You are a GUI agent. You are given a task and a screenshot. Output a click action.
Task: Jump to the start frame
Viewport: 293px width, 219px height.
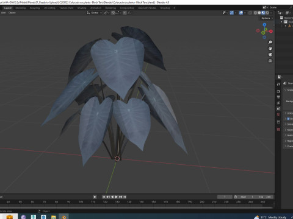point(104,196)
